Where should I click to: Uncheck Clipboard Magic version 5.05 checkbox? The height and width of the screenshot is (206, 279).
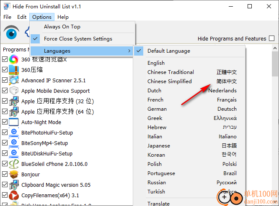pyautogui.click(x=5, y=185)
